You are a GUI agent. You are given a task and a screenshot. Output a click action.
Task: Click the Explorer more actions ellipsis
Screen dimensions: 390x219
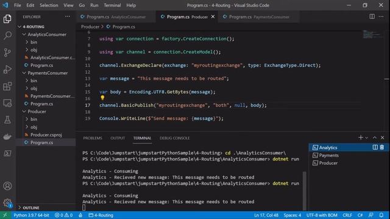[x=68, y=16]
